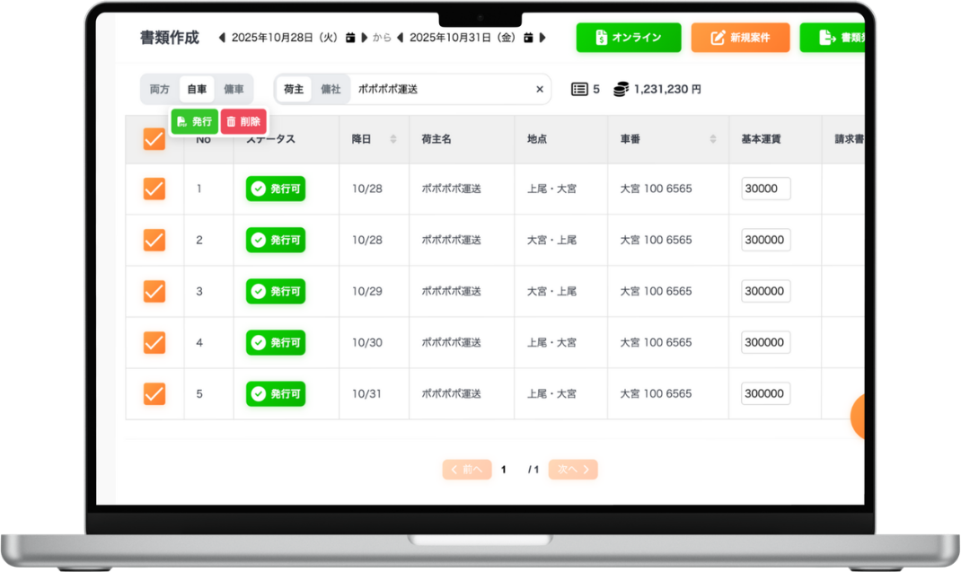Sort by the 車番 column
The image size is (961, 572).
(713, 139)
